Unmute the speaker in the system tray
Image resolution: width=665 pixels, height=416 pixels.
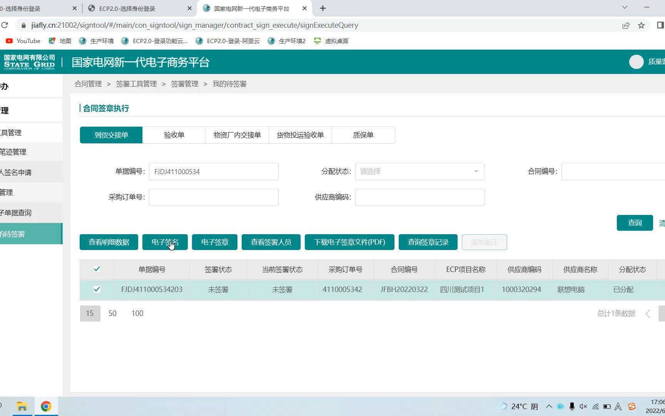click(x=583, y=406)
